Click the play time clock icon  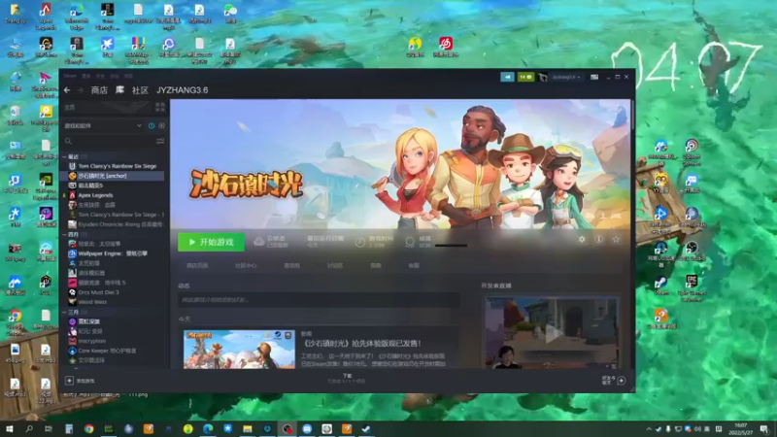(360, 242)
